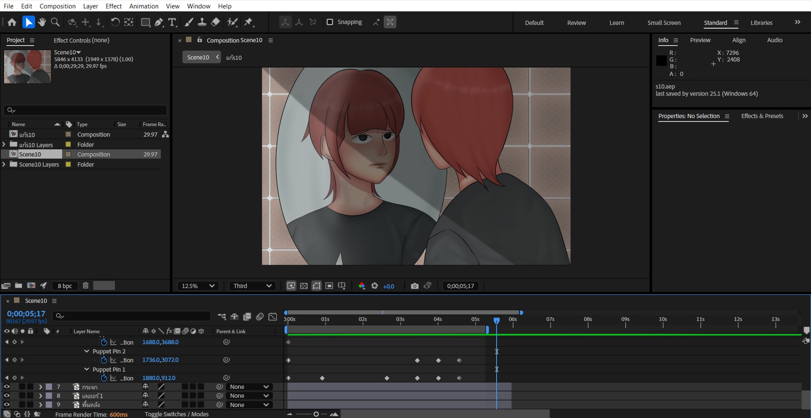Toggle visibility of layer 9 พื้นหลัง
Image resolution: width=811 pixels, height=418 pixels.
pos(6,405)
